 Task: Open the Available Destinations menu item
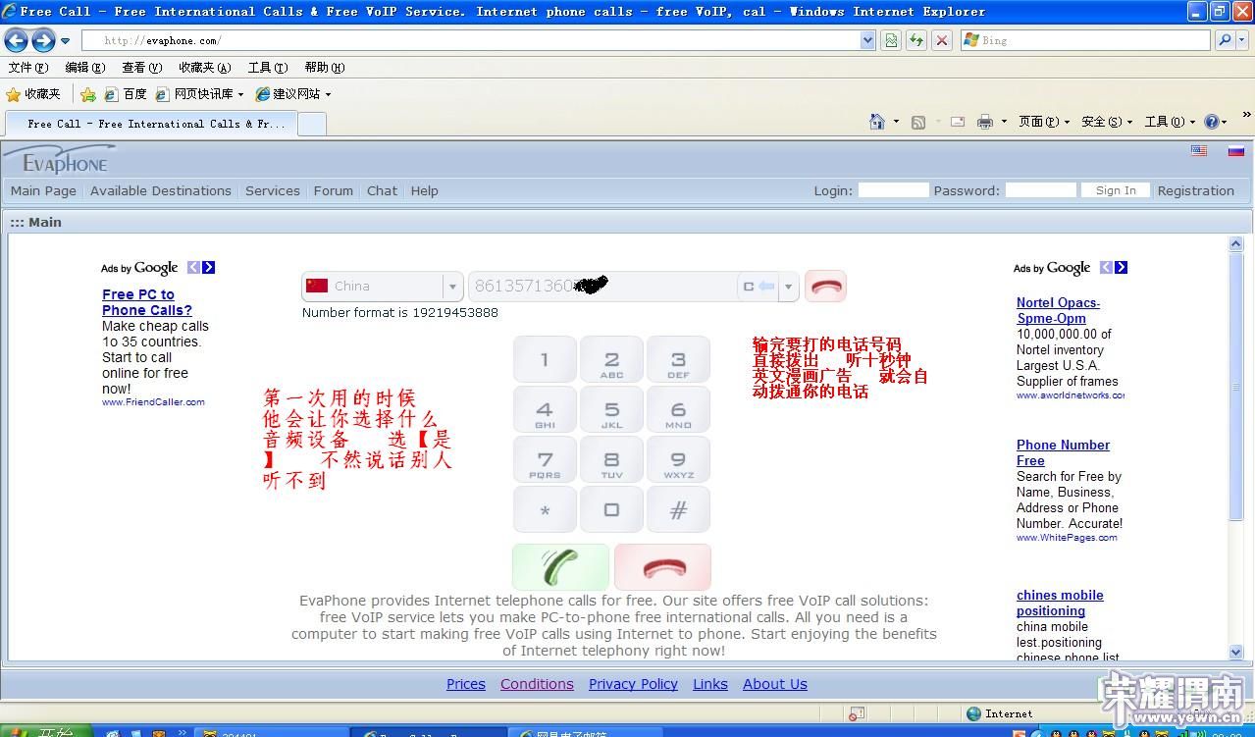160,190
